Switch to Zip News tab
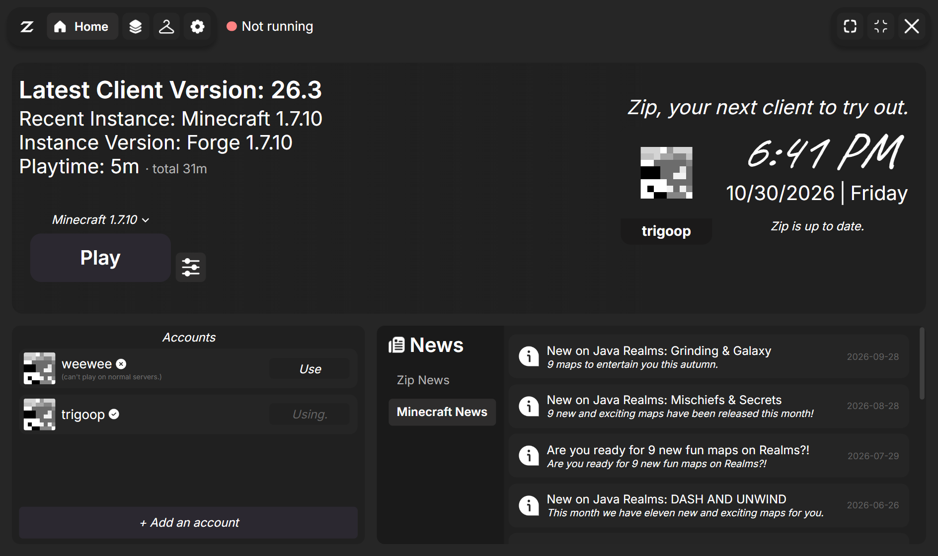This screenshot has width=938, height=556. pos(423,380)
